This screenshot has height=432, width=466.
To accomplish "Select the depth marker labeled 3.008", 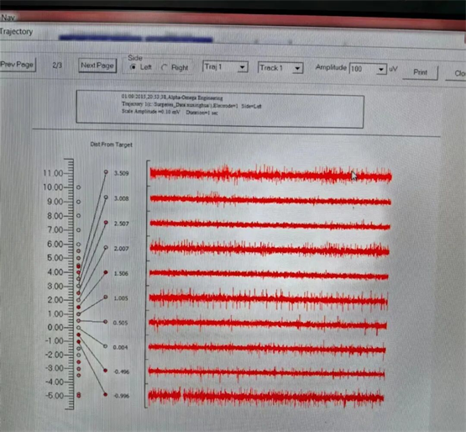I will tap(106, 198).
